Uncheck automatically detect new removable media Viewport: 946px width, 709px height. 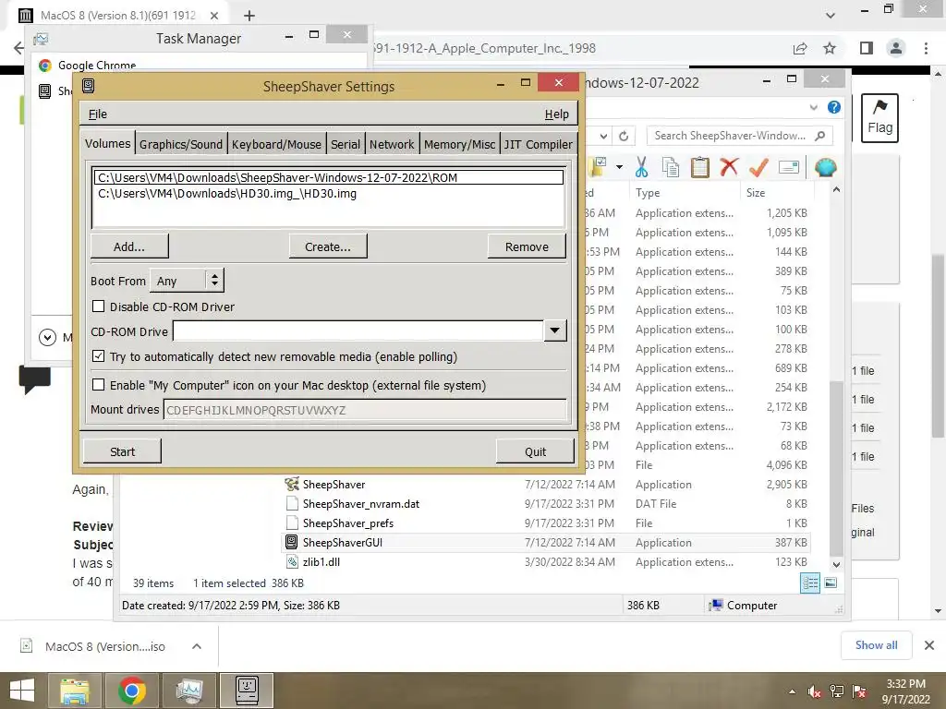pyautogui.click(x=98, y=356)
